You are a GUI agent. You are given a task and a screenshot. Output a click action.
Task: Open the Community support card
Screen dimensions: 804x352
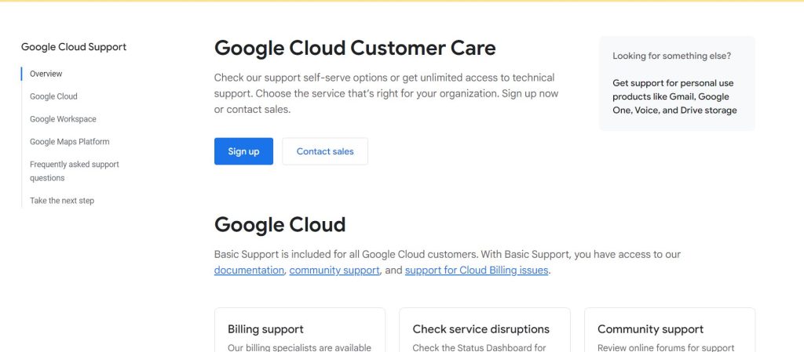click(670, 330)
